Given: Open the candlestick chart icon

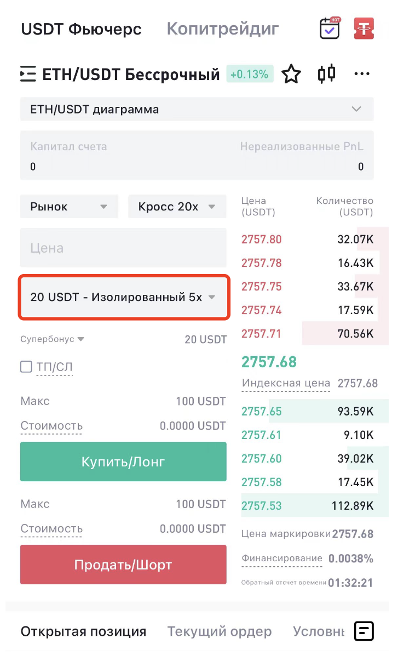Looking at the screenshot, I should click(x=327, y=73).
